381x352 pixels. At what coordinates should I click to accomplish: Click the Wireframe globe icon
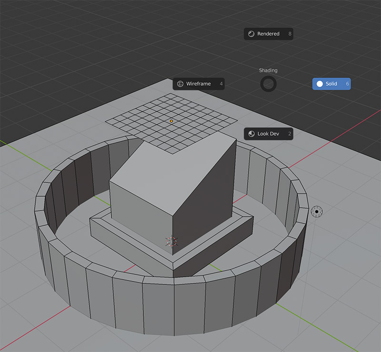180,84
